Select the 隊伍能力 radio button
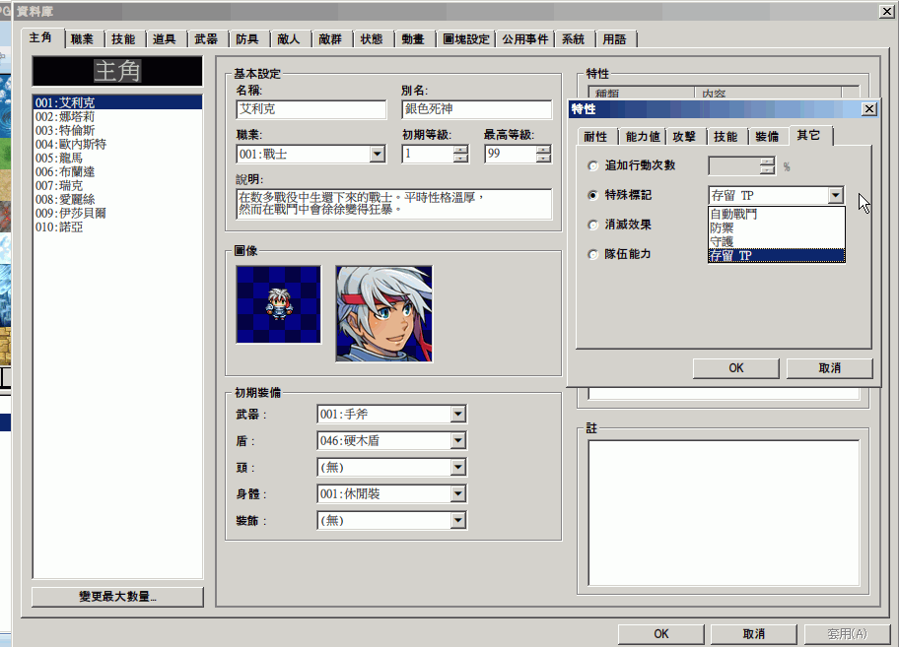This screenshot has width=899, height=647. pyautogui.click(x=592, y=254)
